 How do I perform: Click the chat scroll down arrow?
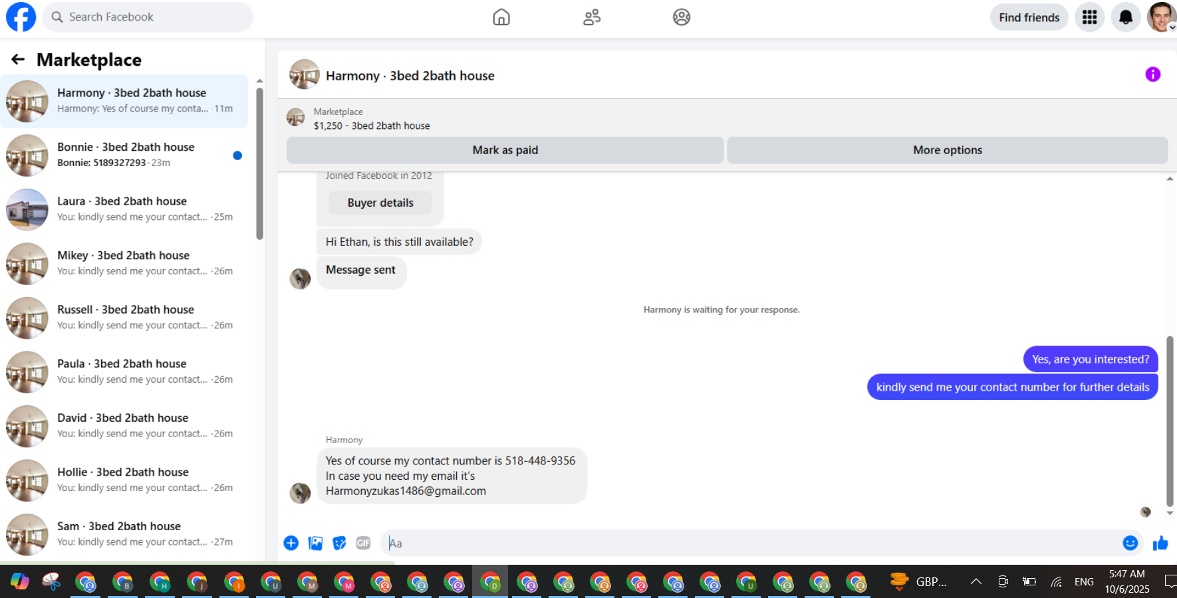click(x=1170, y=513)
